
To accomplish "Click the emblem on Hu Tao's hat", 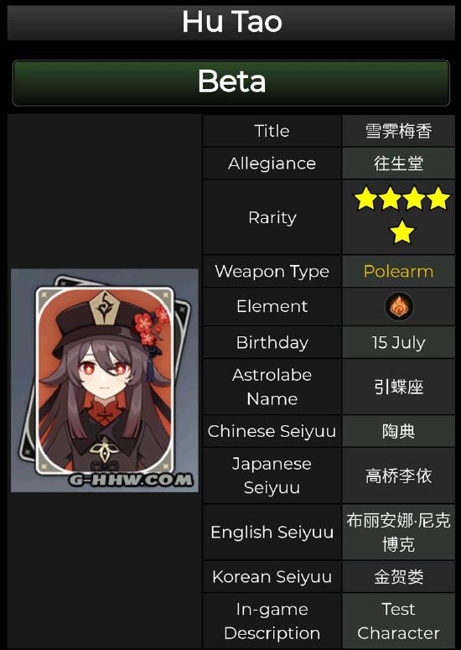I will click(105, 307).
